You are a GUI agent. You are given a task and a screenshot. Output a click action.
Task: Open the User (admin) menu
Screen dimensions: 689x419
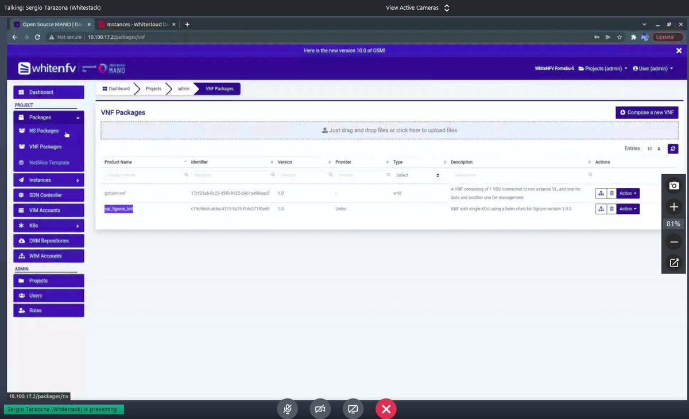[x=652, y=68]
